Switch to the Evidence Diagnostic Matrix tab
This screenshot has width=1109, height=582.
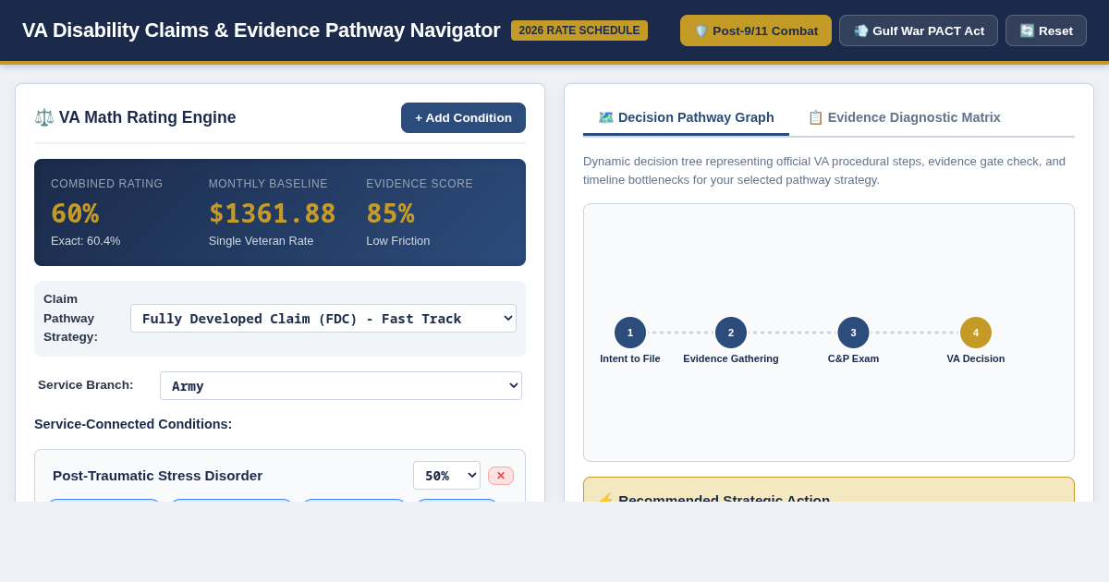904,117
